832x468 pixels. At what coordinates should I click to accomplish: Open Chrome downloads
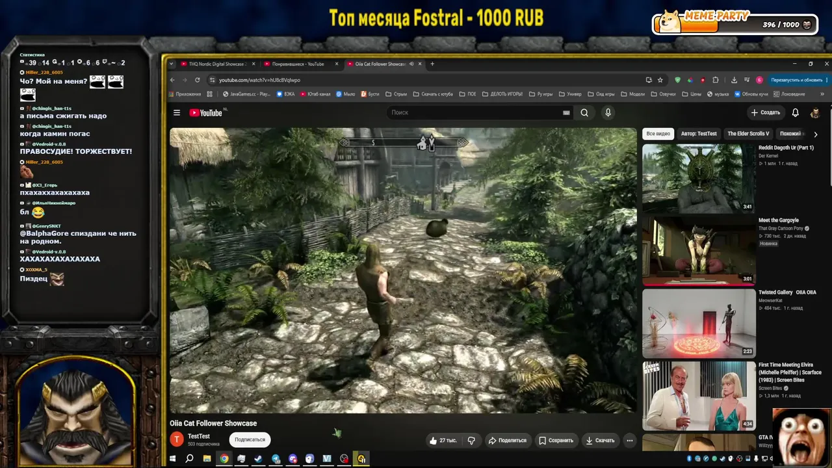(734, 80)
